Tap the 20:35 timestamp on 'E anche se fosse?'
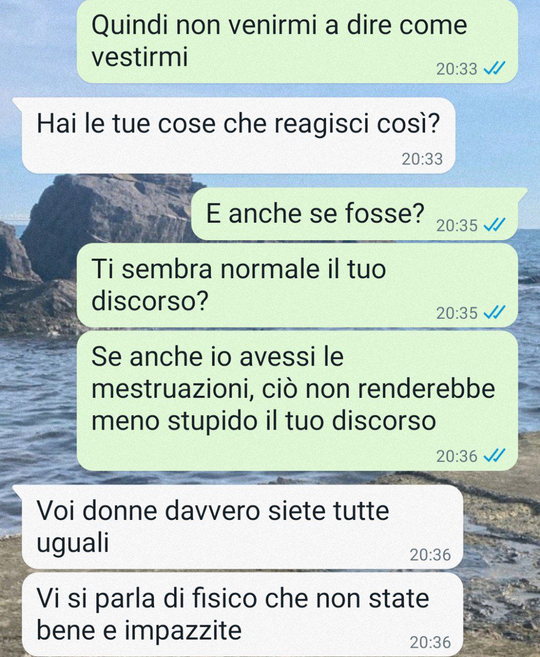540x657 pixels. click(x=457, y=225)
